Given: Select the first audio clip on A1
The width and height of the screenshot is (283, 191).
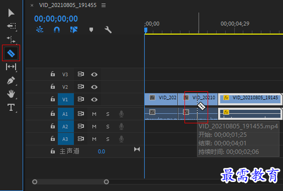Looking at the screenshot, I should (x=161, y=114).
